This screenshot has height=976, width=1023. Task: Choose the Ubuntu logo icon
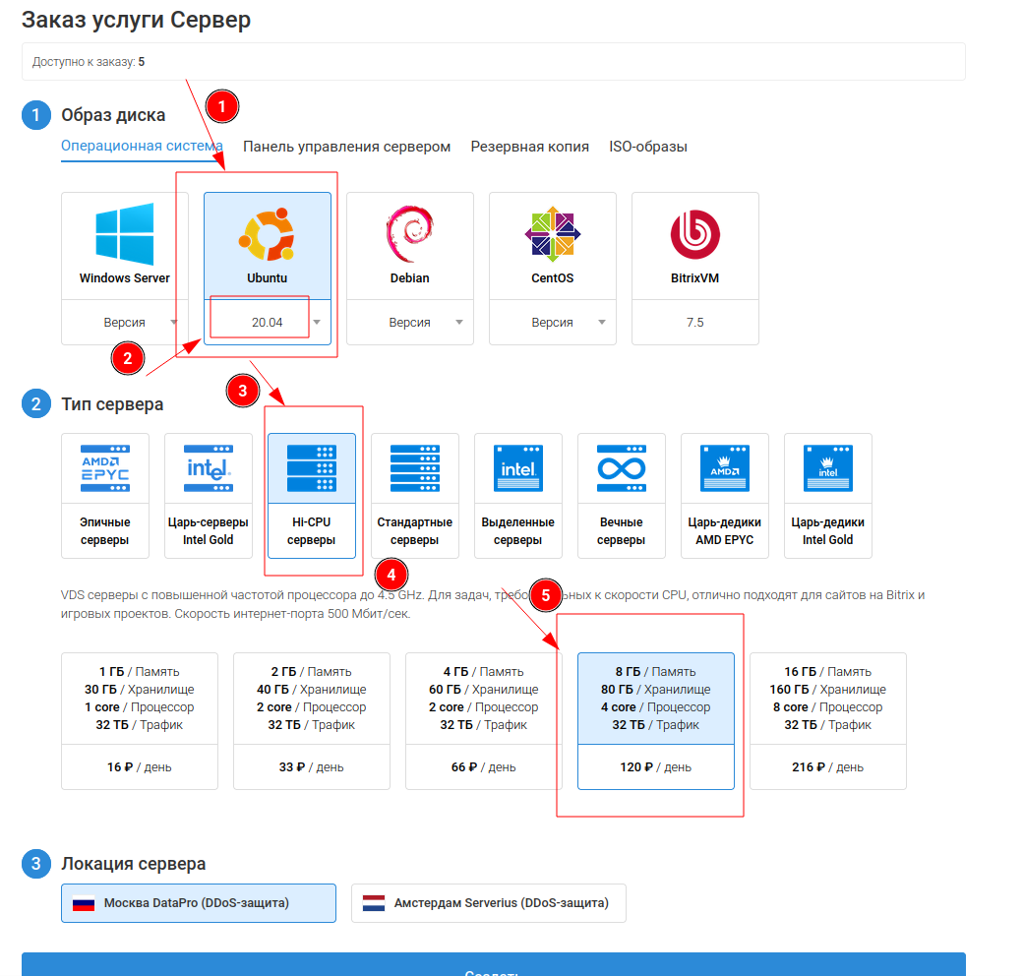click(x=267, y=233)
